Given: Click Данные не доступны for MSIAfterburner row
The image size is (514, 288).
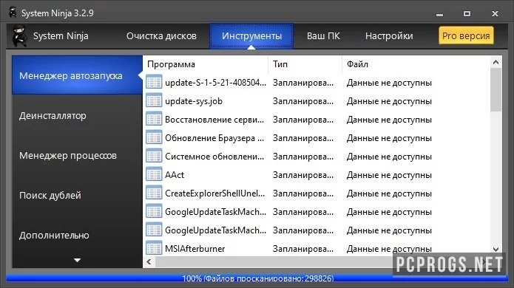Looking at the screenshot, I should (x=389, y=249).
